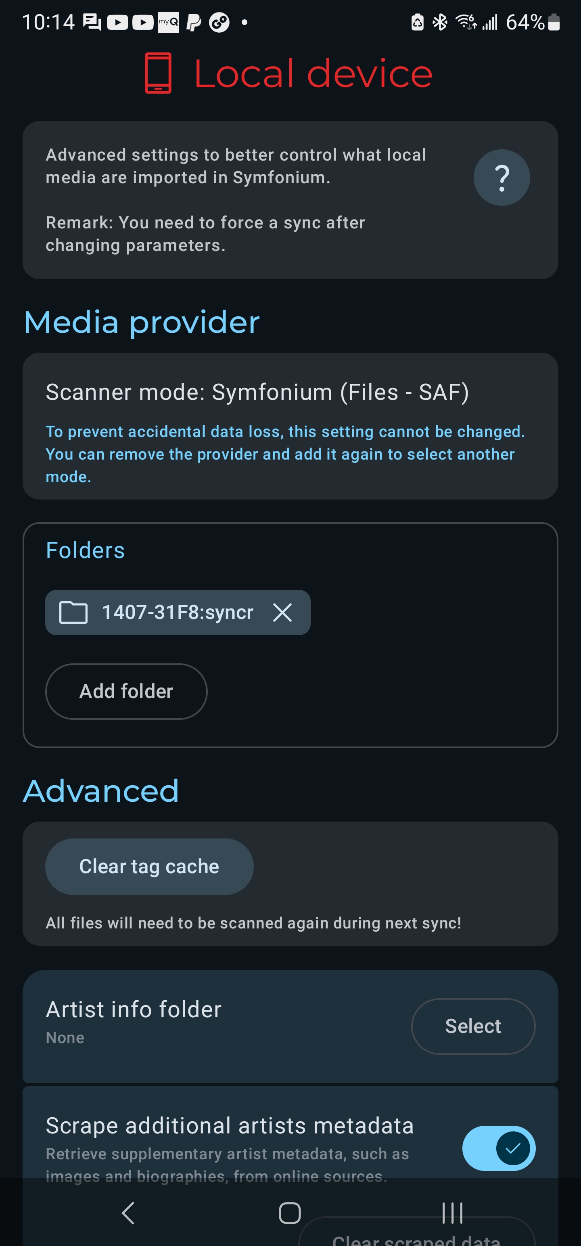Viewport: 581px width, 1246px height.
Task: Remove the 1407-31F8:syncr folder chip
Action: point(282,613)
